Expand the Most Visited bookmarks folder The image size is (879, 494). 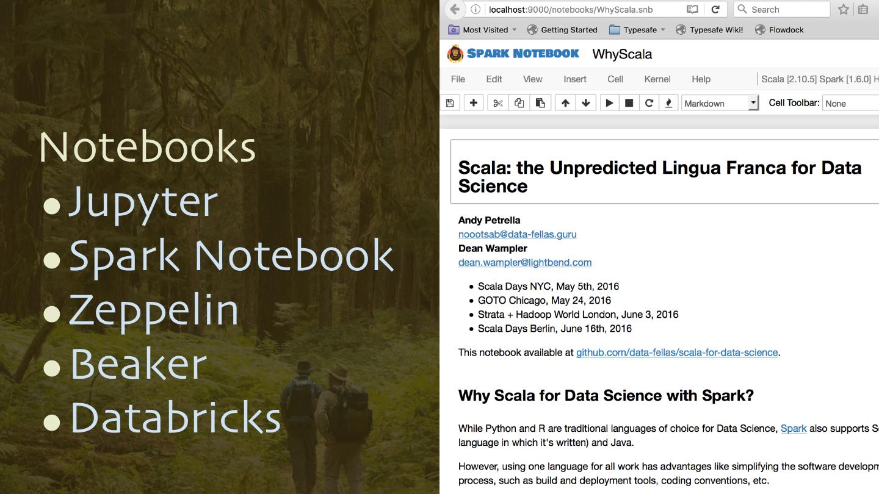tap(483, 29)
